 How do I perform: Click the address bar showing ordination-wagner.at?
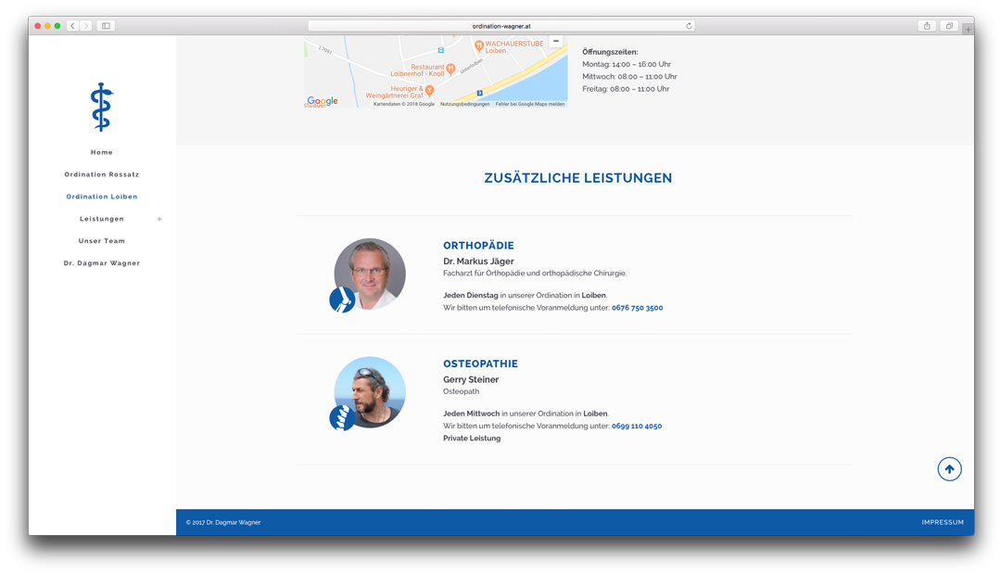(500, 26)
